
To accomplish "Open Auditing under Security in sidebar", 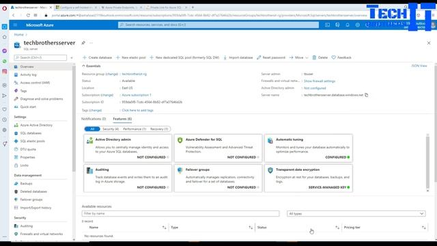I will pos(27,226).
